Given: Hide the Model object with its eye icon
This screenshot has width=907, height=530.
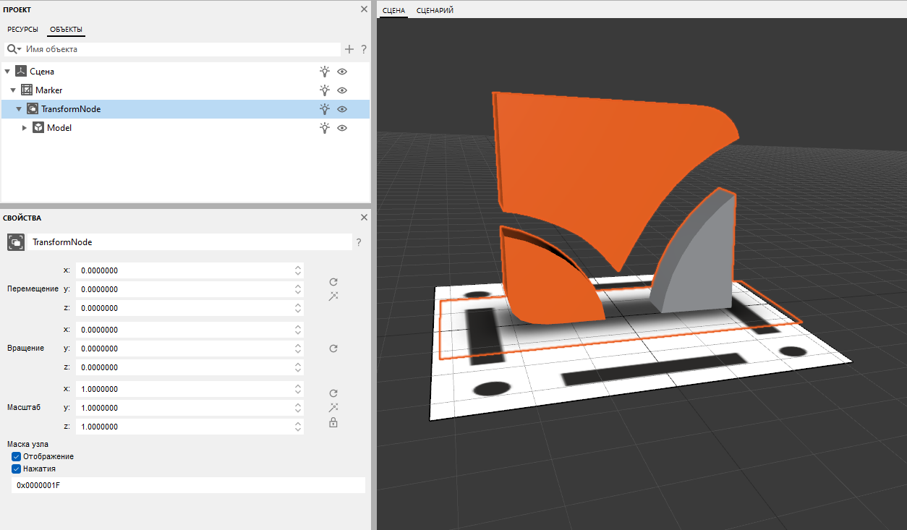Looking at the screenshot, I should tap(341, 128).
